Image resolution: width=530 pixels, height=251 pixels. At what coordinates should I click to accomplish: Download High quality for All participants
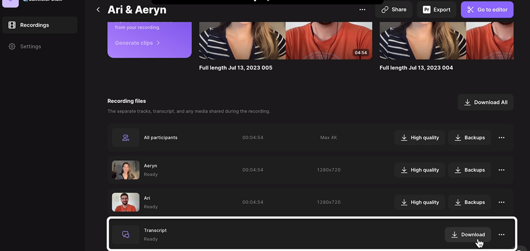420,137
